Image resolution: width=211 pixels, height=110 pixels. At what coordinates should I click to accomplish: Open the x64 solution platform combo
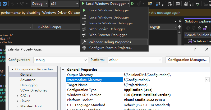[64, 4]
